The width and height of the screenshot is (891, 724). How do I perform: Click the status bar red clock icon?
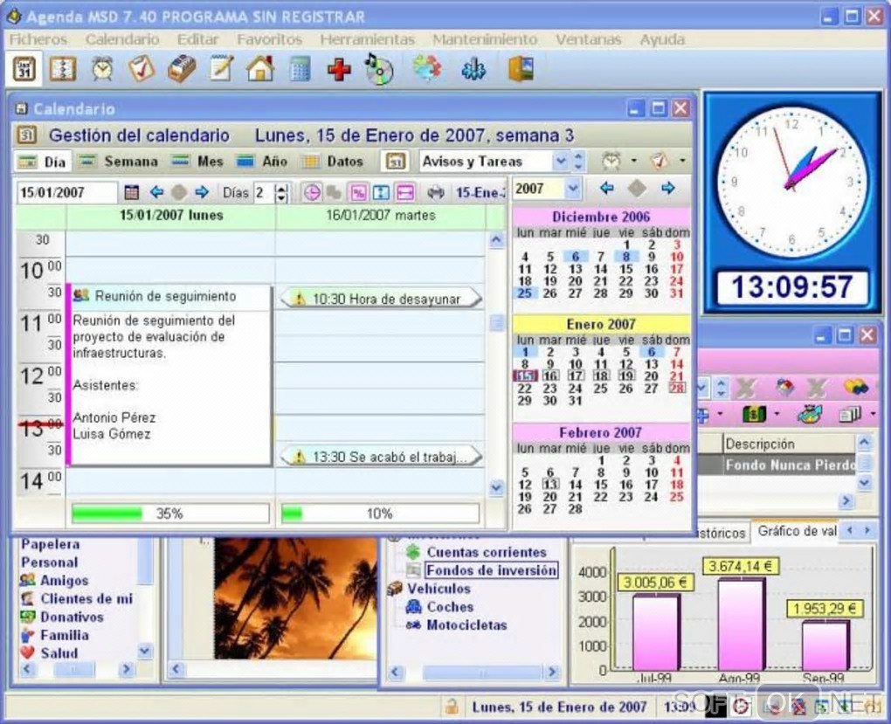pyautogui.click(x=741, y=707)
